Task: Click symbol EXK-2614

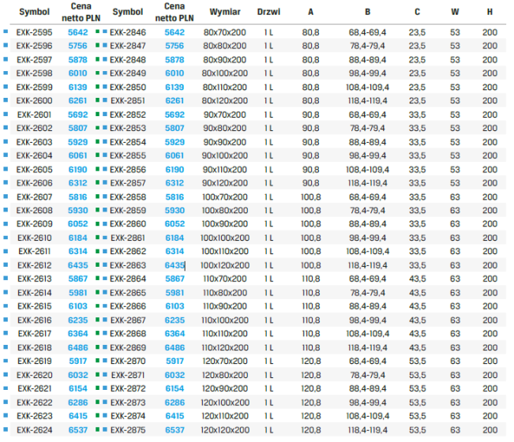Action: point(34,294)
